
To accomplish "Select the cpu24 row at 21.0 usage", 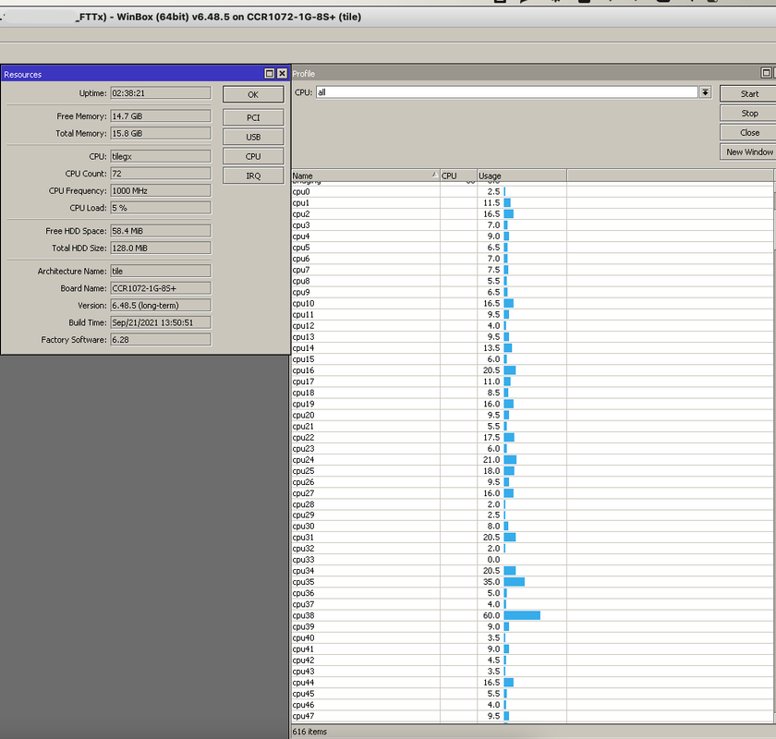I will coord(532,459).
